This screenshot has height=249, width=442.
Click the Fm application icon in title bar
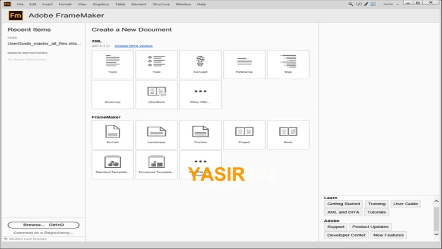tap(7, 4)
